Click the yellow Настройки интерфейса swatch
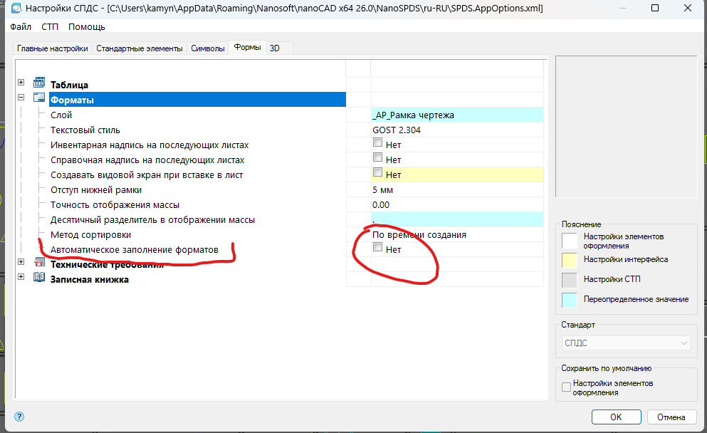 click(570, 259)
